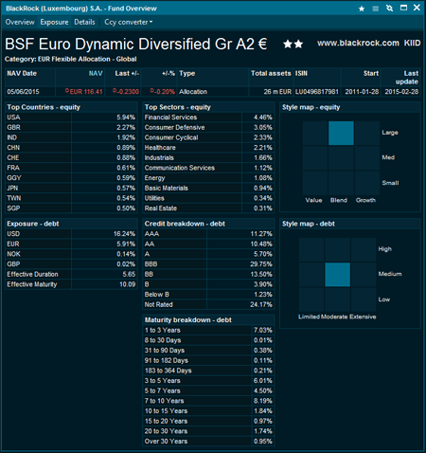Image resolution: width=426 pixels, height=453 pixels.
Task: Select the GBR country row
Action: coord(71,127)
